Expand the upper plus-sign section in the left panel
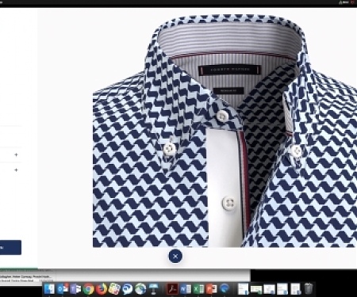The height and width of the screenshot is (297, 357). pyautogui.click(x=16, y=154)
